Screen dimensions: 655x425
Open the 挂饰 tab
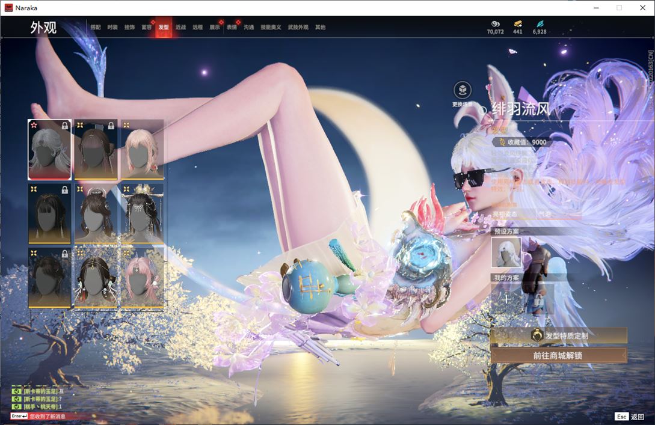point(129,27)
